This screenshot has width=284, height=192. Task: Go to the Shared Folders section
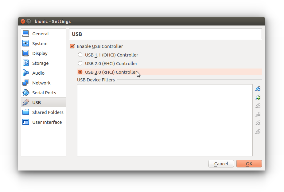pos(48,112)
